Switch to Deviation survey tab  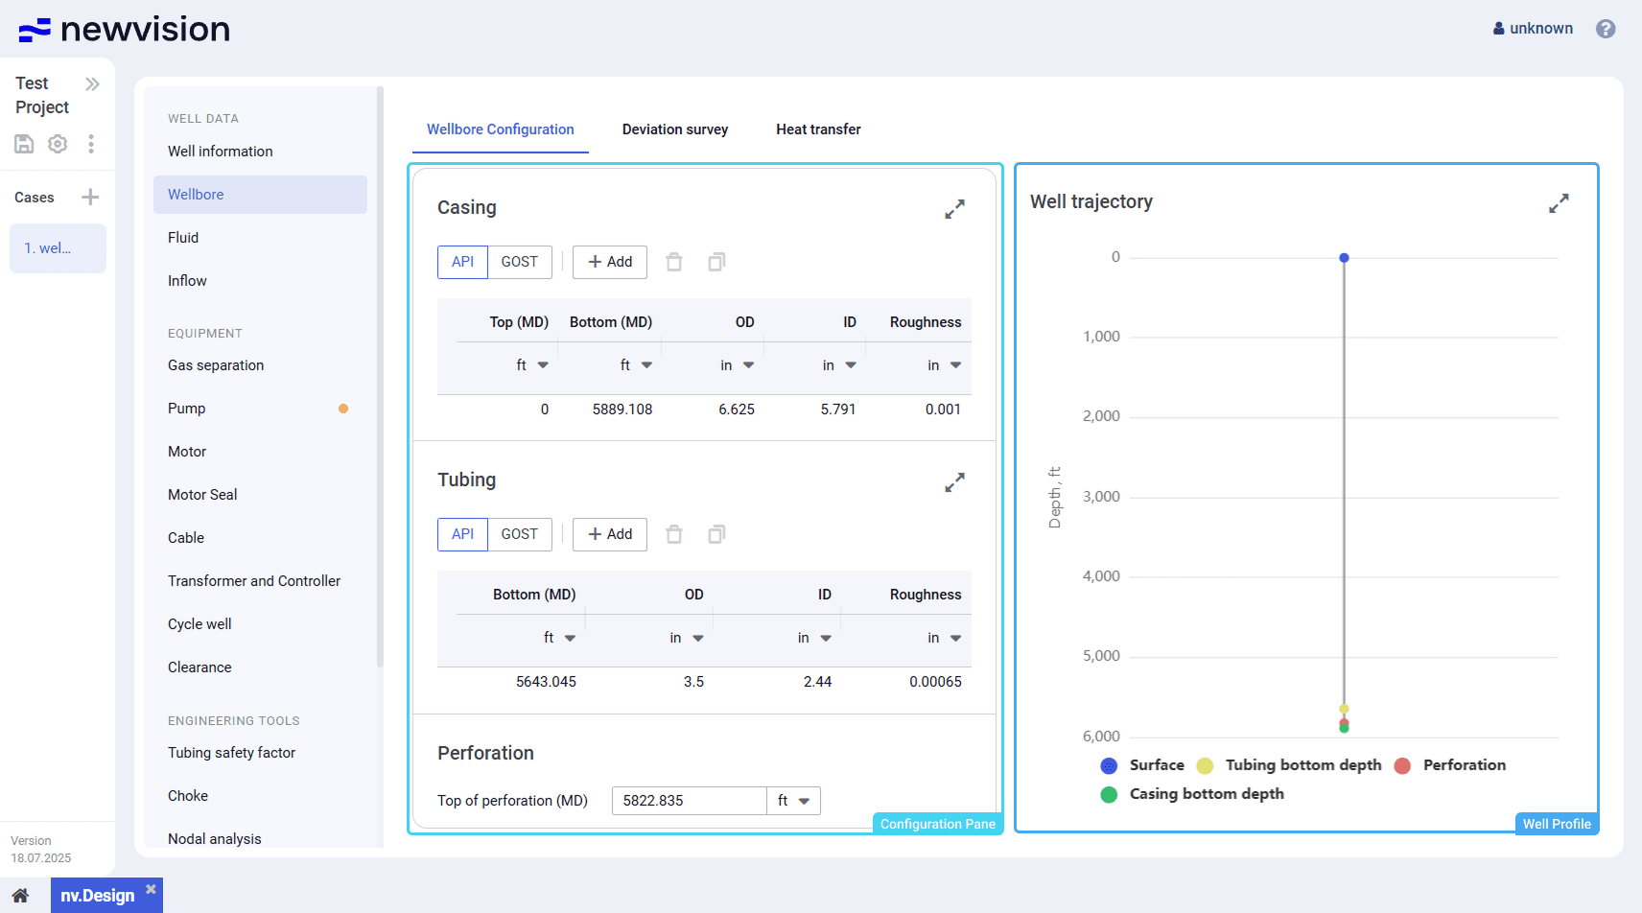pyautogui.click(x=674, y=129)
